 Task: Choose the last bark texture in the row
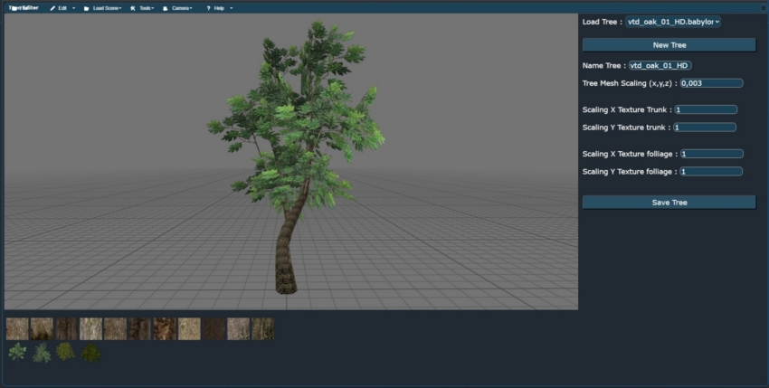click(262, 328)
